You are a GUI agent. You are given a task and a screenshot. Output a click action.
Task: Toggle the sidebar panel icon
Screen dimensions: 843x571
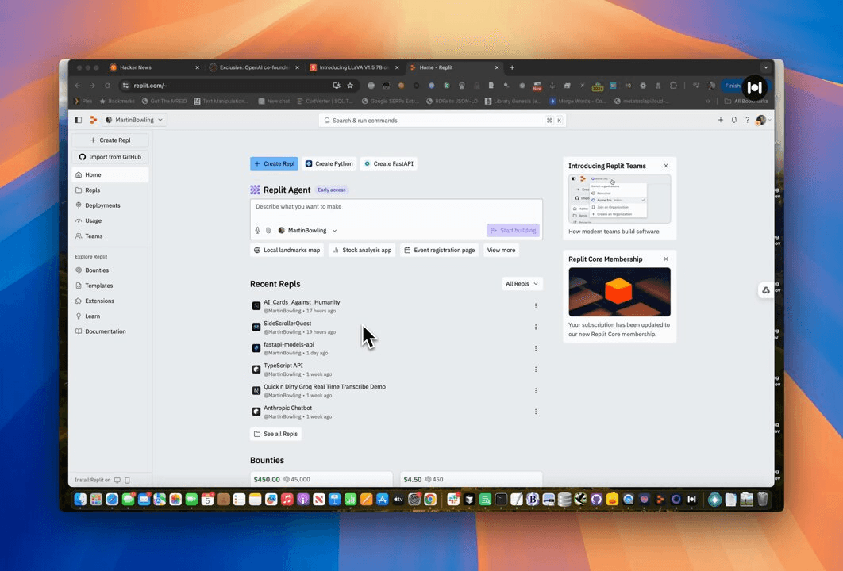pyautogui.click(x=78, y=120)
